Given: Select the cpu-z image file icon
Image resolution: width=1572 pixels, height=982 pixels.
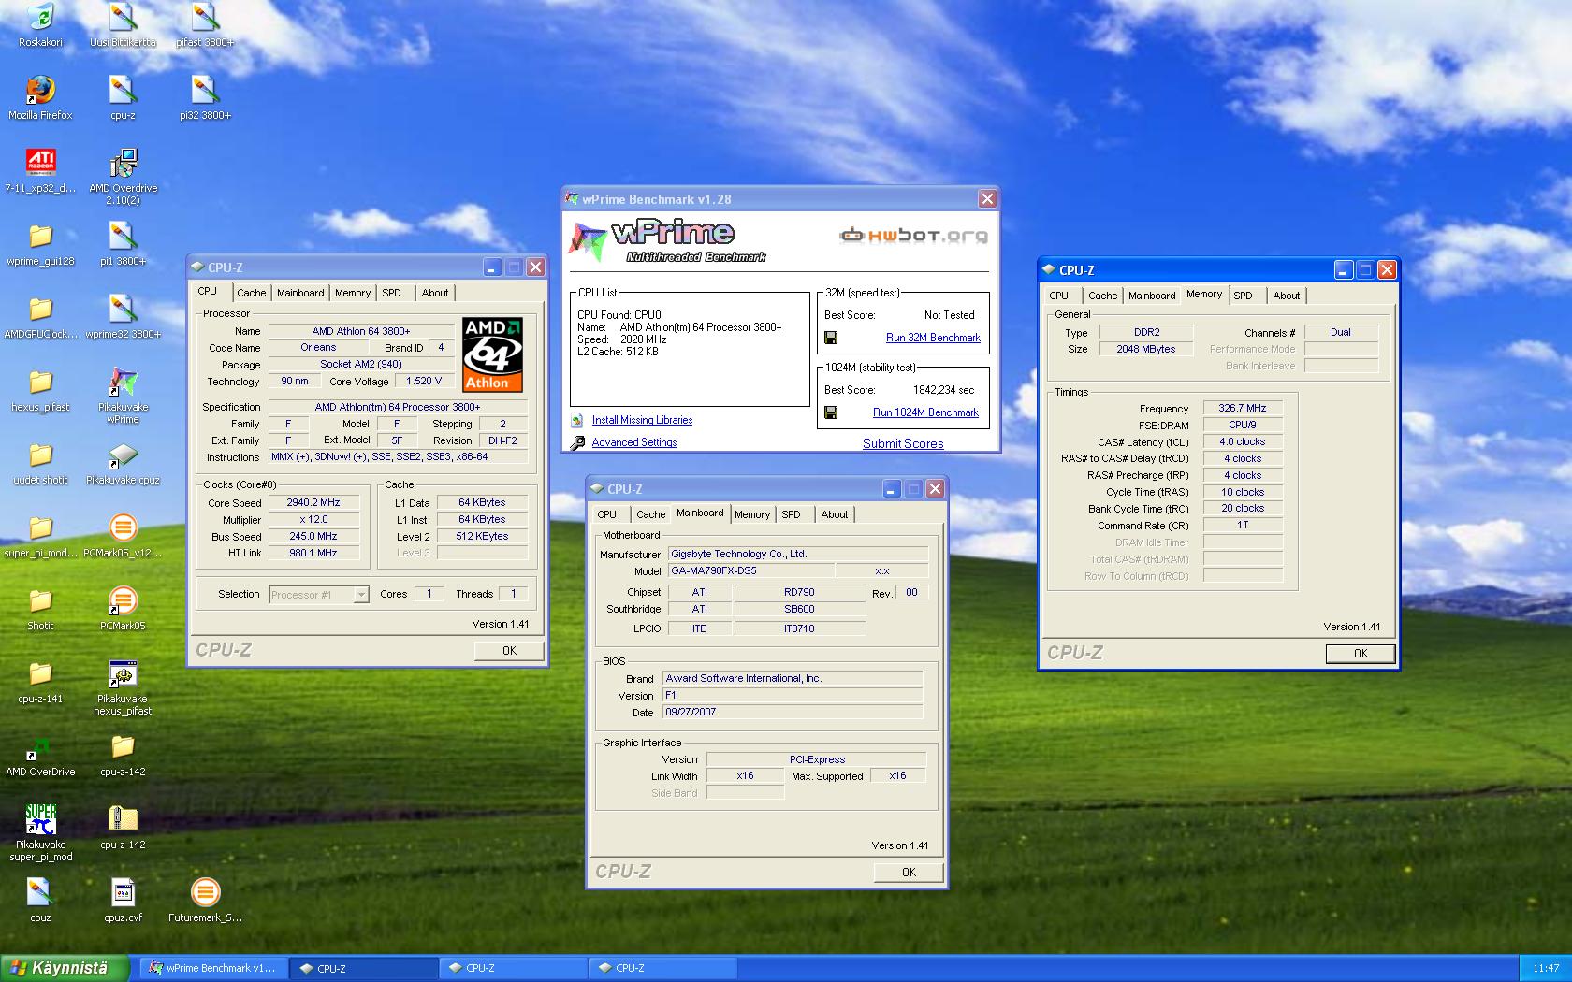Looking at the screenshot, I should click(x=123, y=90).
